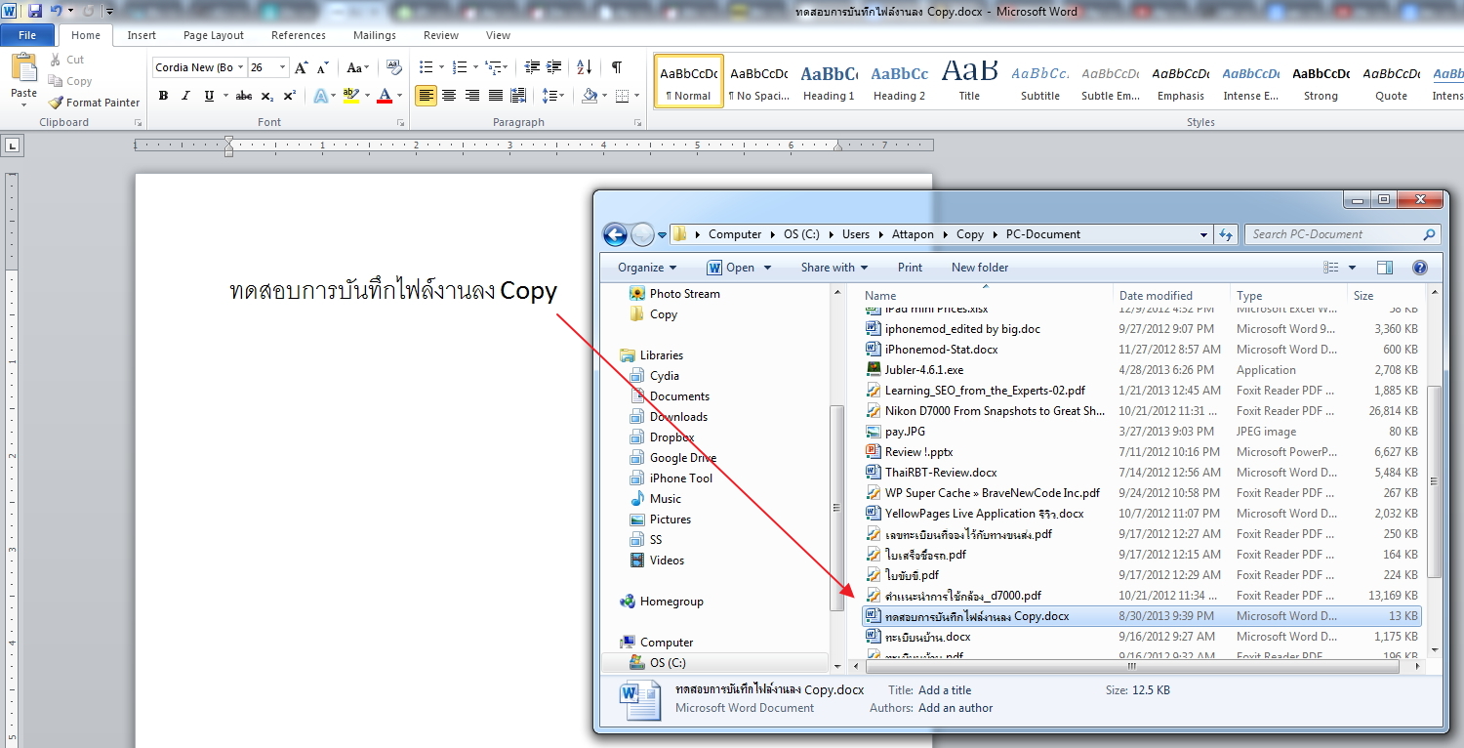Open the font size dropdown showing 26

(283, 67)
